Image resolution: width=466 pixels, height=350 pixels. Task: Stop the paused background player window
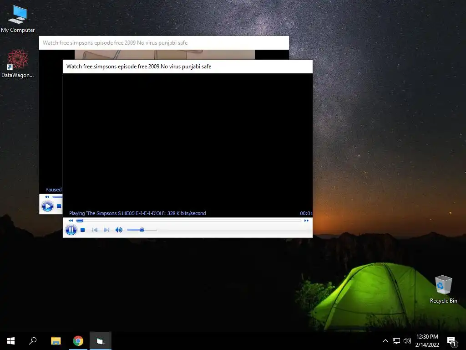(59, 206)
